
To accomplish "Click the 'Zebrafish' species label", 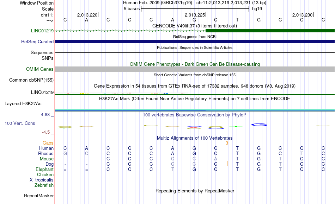I will (44, 185).
